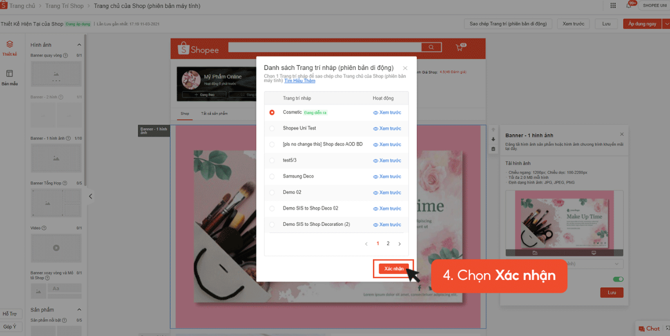Collapse the Hình ảnh section
The image size is (670, 336).
(x=79, y=45)
